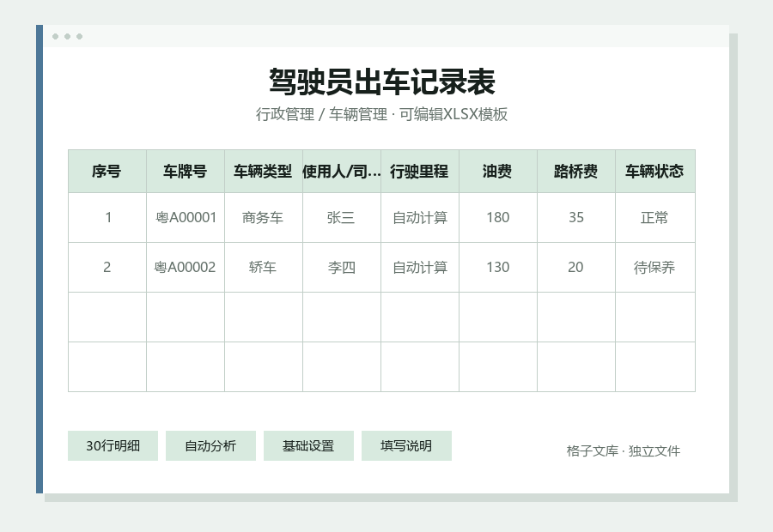Image resolution: width=773 pixels, height=532 pixels.
Task: Click the 使用人/司… column header
Action: point(342,172)
